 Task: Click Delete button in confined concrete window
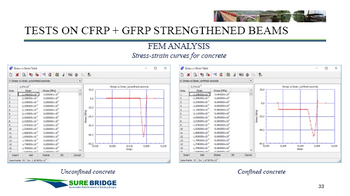[x=217, y=155]
